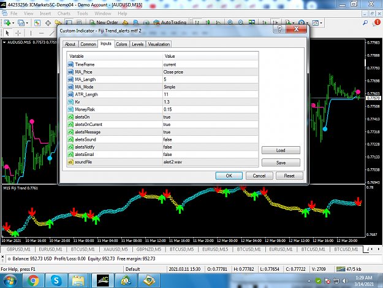Image resolution: width=383 pixels, height=288 pixels.
Task: Open the GBPNZD,M5 chart tab
Action: coord(149,249)
